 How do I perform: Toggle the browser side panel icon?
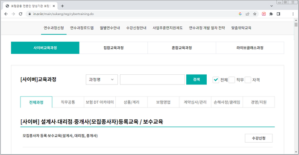(278, 14)
